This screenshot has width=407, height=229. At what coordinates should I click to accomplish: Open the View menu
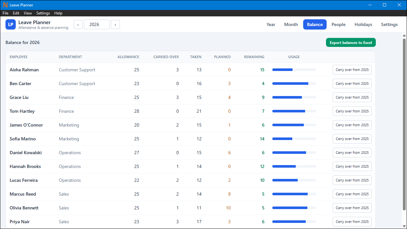[x=28, y=13]
